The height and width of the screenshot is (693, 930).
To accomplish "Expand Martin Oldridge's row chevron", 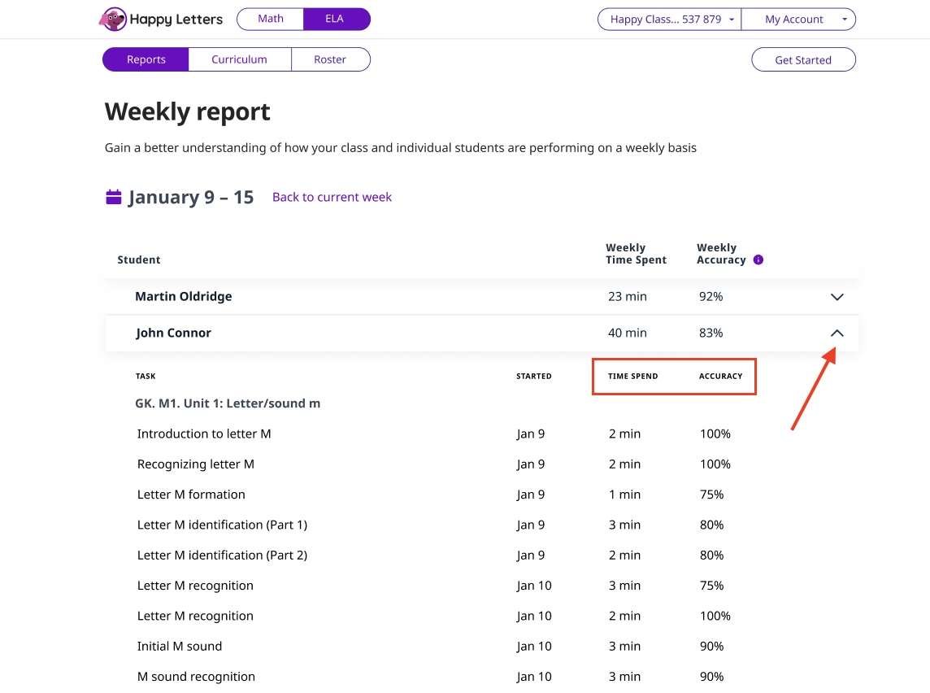I will pos(837,297).
